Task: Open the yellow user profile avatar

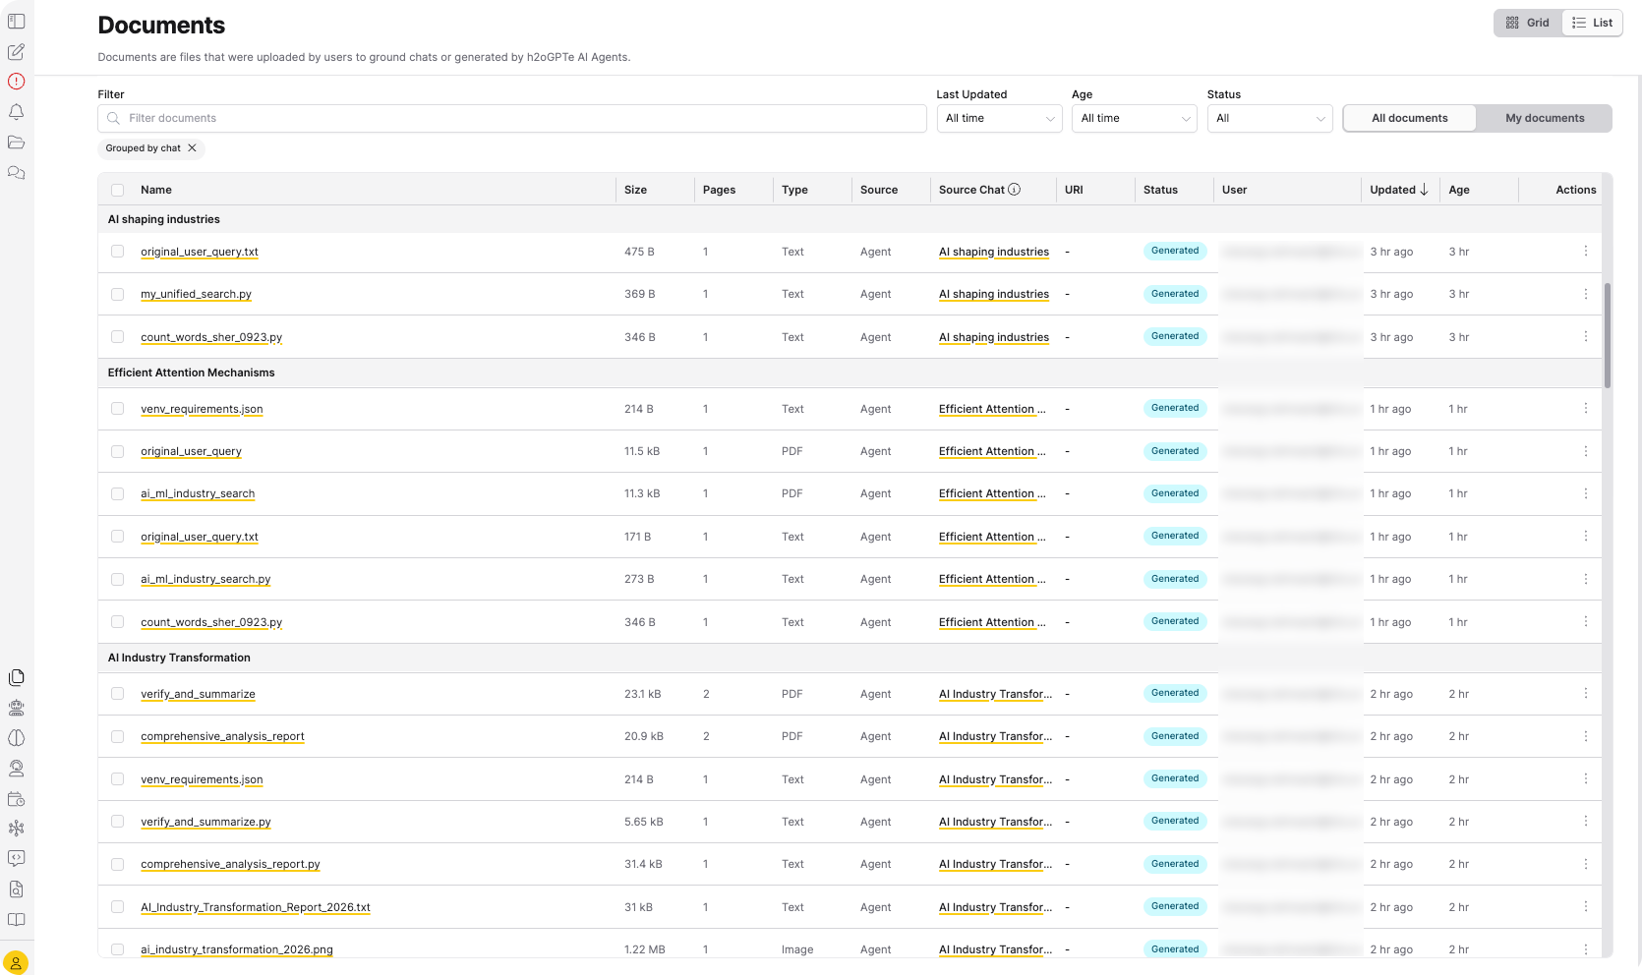Action: click(16, 962)
